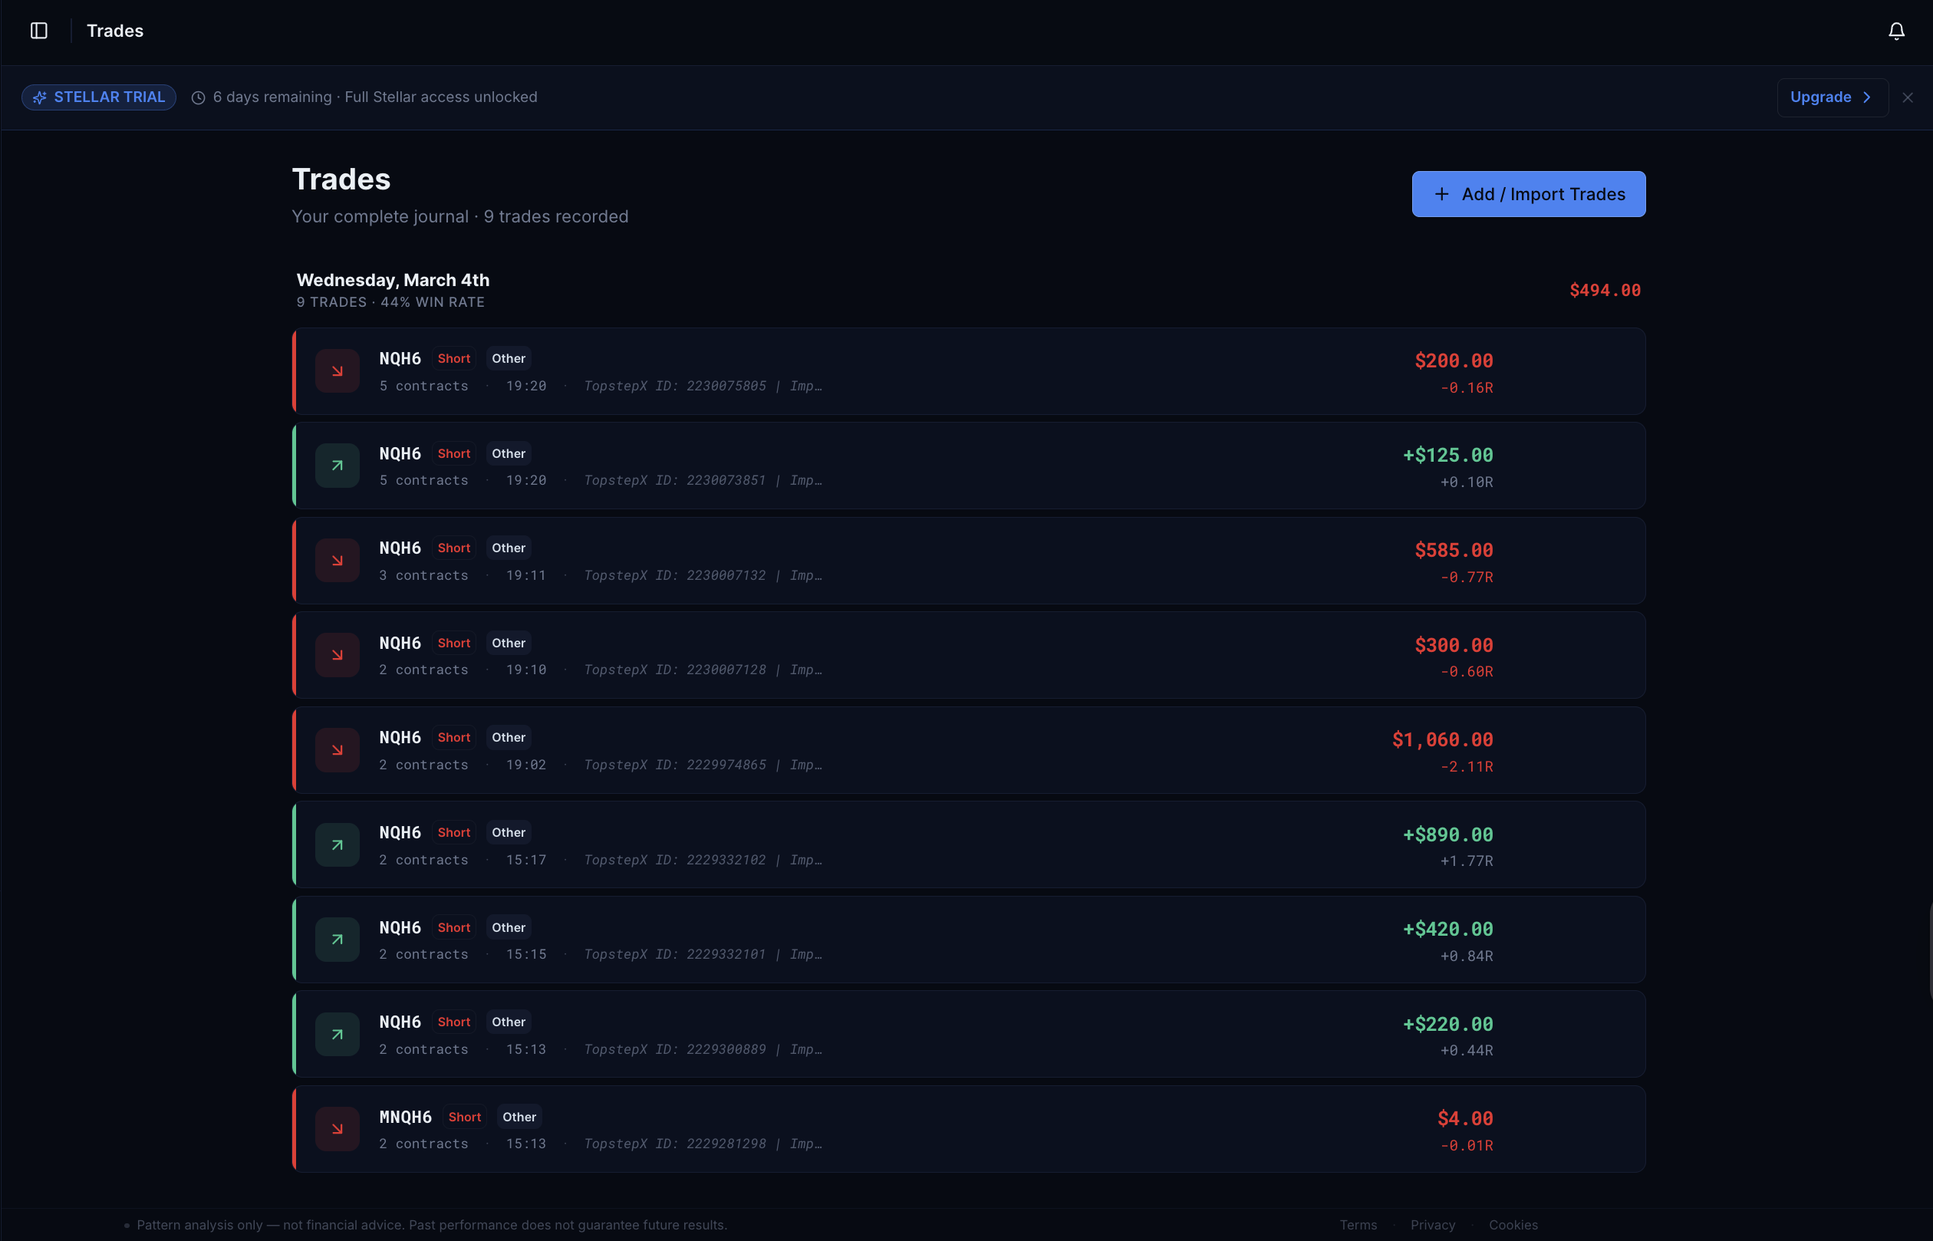1933x1241 pixels.
Task: Click Short tag on +$420.00 trade
Action: [453, 927]
